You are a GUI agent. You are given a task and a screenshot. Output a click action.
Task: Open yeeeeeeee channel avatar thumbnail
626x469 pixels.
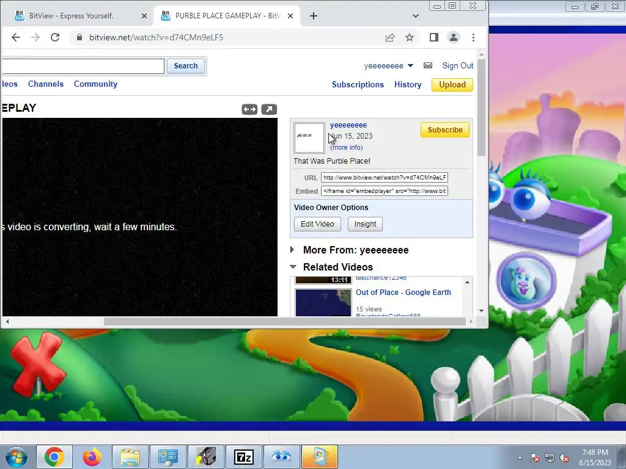point(309,138)
